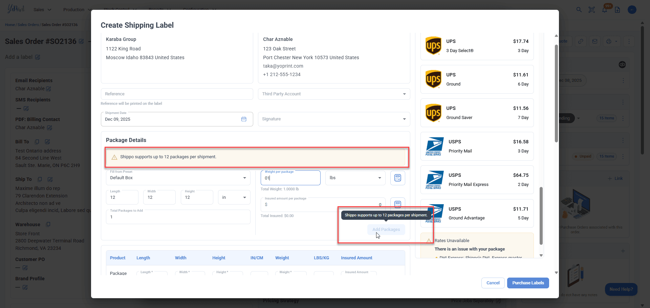
Task: Click the Cancel button
Action: point(493,283)
